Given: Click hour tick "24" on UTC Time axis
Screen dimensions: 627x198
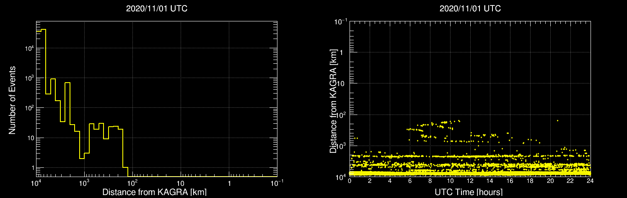Looking at the screenshot, I should [590, 181].
